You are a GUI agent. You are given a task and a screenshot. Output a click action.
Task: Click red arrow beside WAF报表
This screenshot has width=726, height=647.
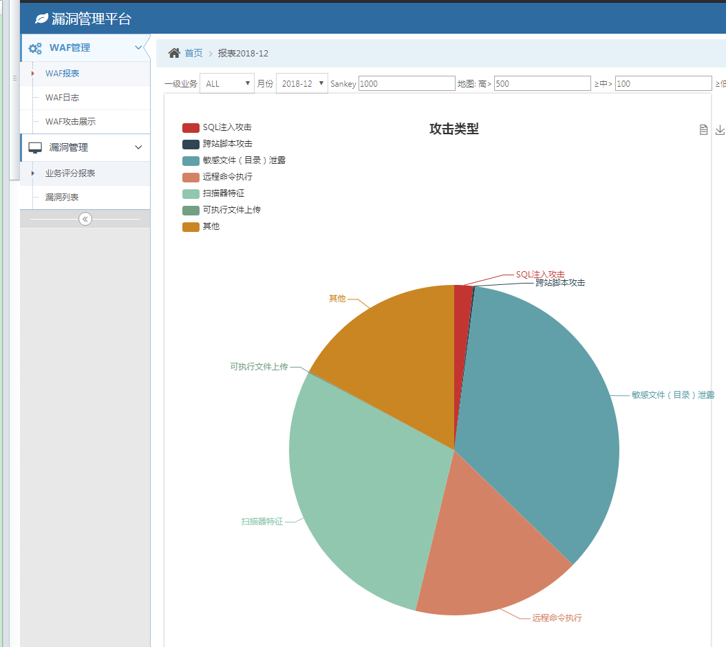32,74
